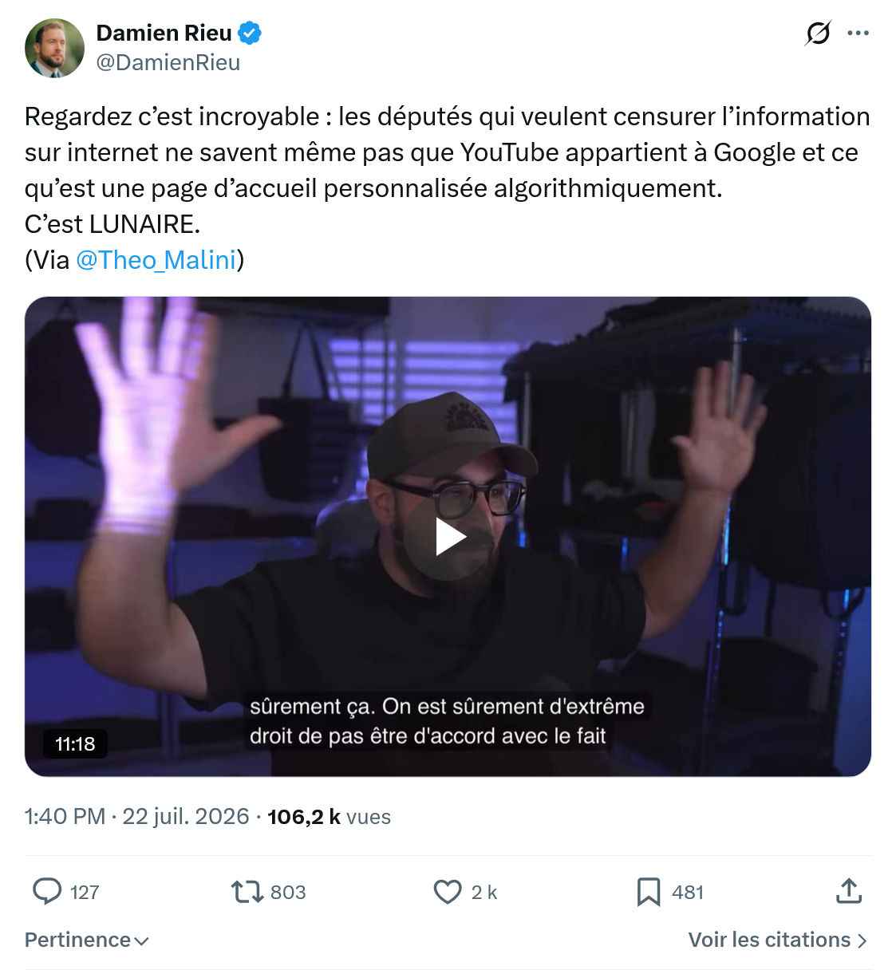Play the embedded video

[x=448, y=537]
